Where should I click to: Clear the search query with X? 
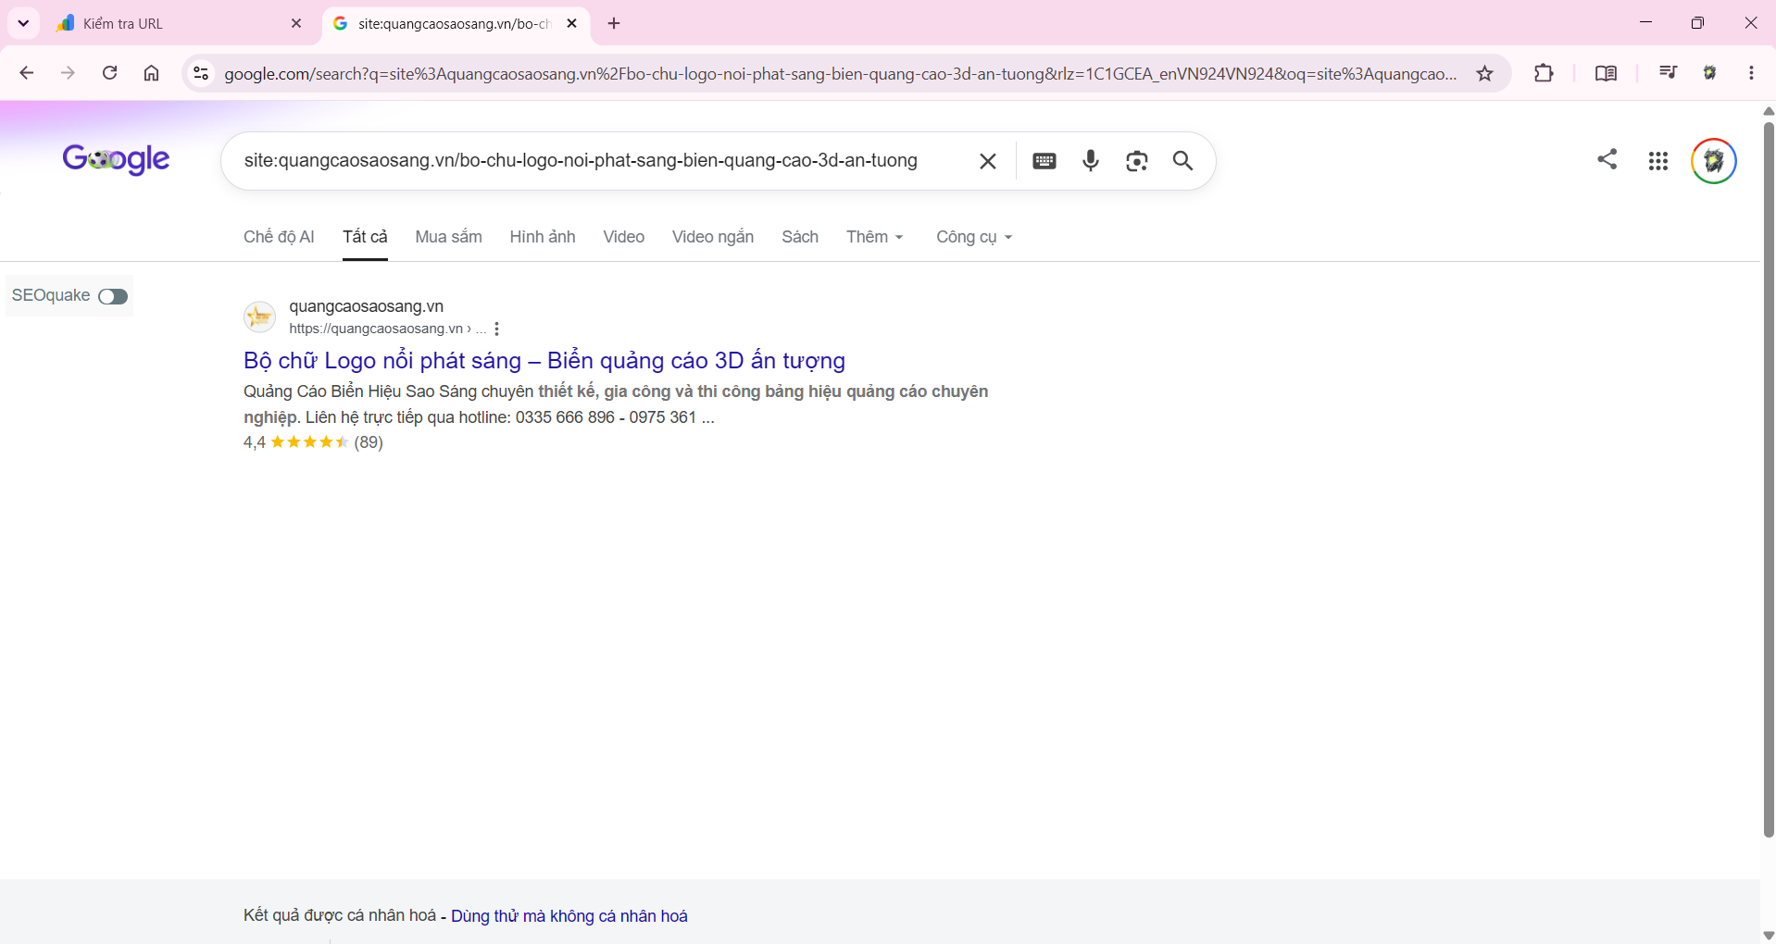coord(988,161)
